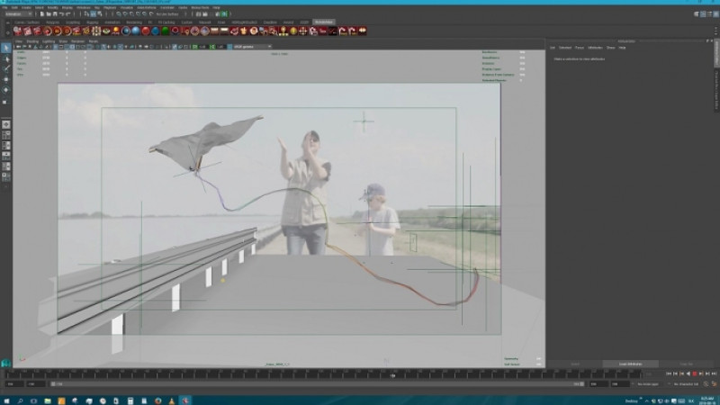Click the current time marker on timeline
Screen dimensions: 720x405
click(392, 375)
